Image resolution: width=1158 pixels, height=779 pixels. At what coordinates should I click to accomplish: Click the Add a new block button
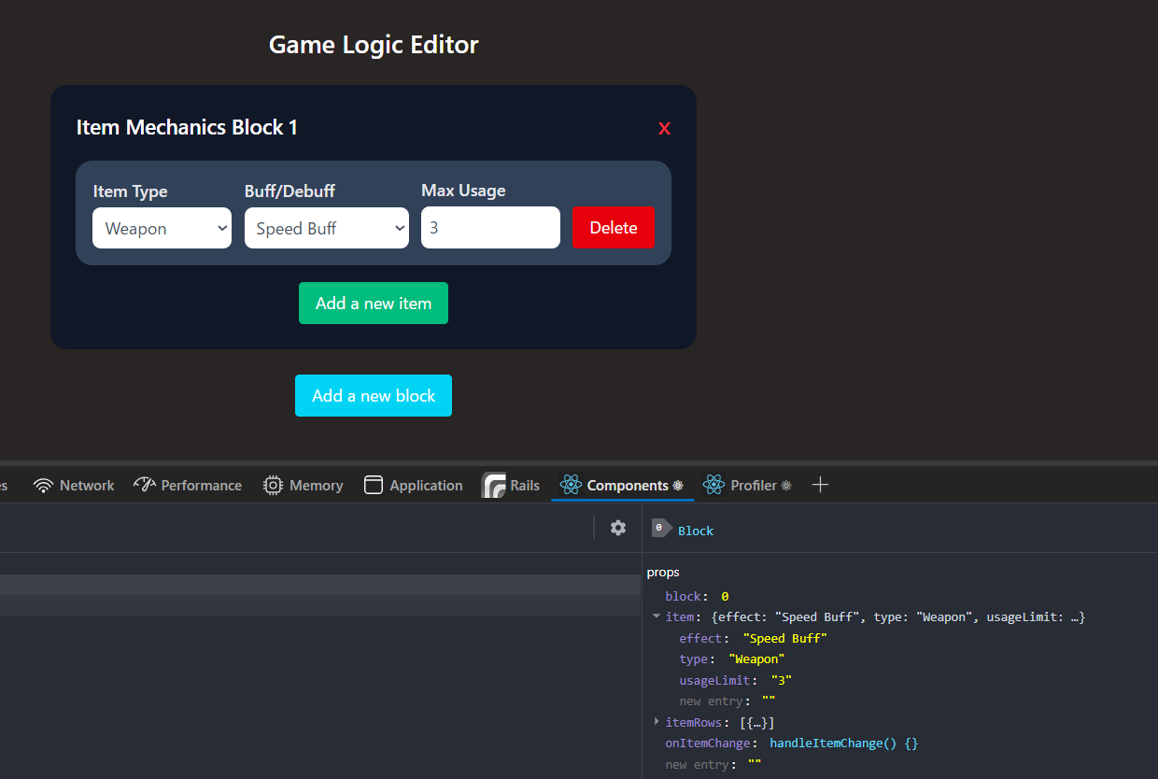click(374, 396)
